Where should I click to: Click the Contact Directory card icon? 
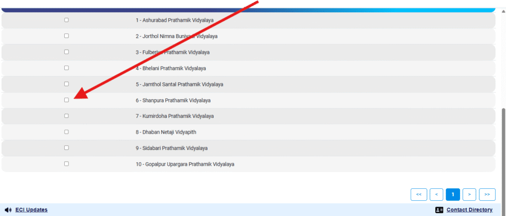439,210
